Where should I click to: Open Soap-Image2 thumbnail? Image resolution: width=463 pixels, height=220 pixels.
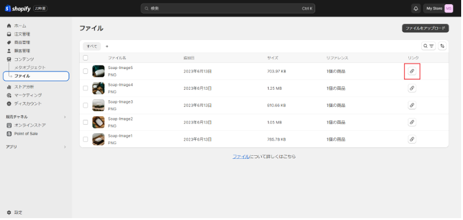click(x=98, y=122)
